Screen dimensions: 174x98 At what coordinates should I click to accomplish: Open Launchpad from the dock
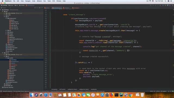pos(41,95)
